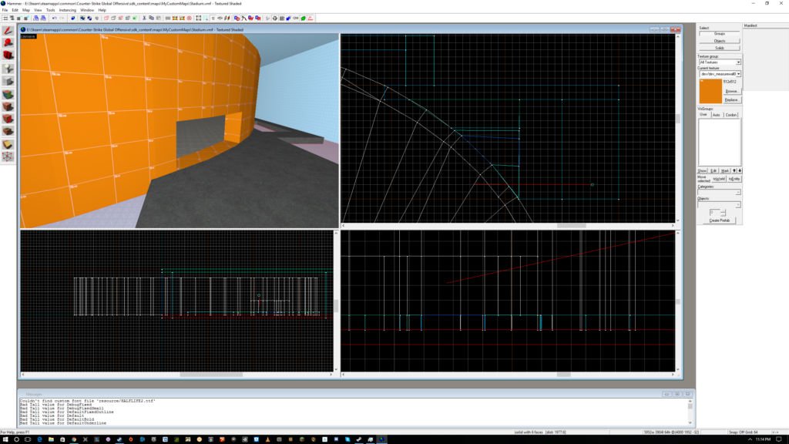Click the Create Prefab button
789x444 pixels.
pyautogui.click(x=720, y=220)
